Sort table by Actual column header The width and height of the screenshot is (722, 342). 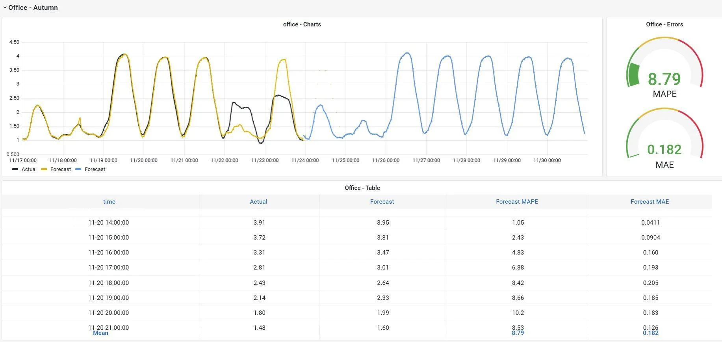[258, 202]
